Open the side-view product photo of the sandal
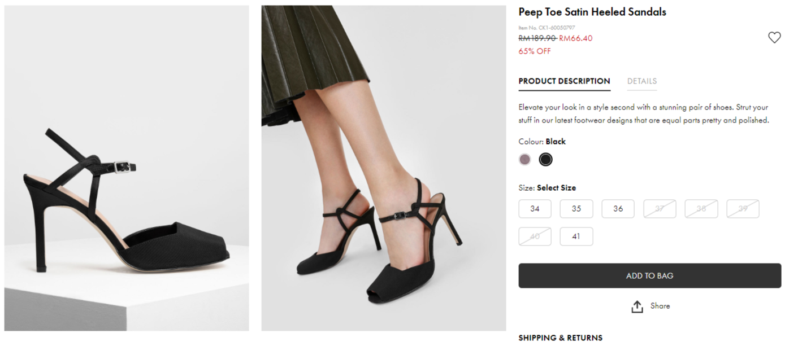 [x=127, y=168]
